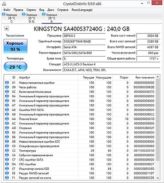164x183 pixels.
Task: Click the total host writes value 3285 GB
Action: click(x=148, y=42)
